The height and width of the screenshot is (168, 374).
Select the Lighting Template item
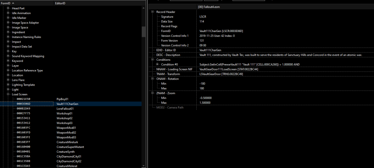click(23, 85)
